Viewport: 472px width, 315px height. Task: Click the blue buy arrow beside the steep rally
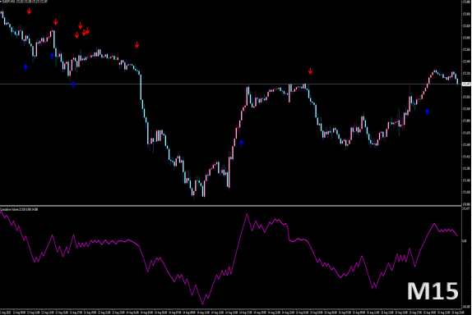(241, 144)
